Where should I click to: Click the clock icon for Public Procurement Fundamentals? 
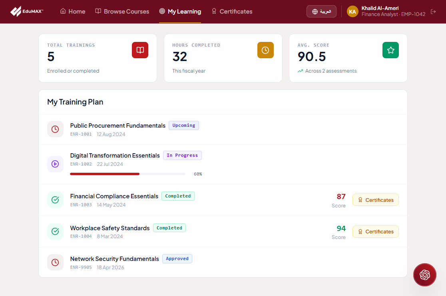[x=55, y=129]
